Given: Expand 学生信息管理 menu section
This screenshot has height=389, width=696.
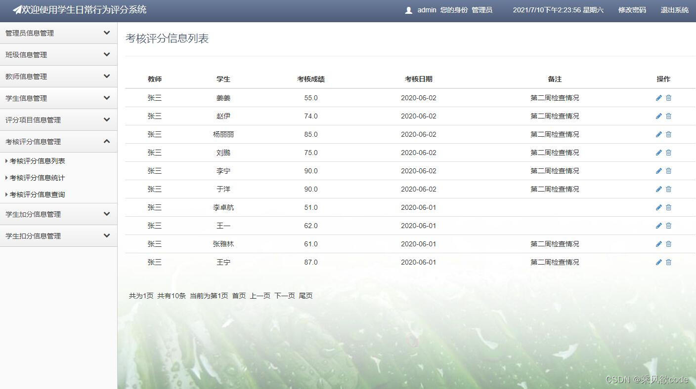Looking at the screenshot, I should click(58, 98).
